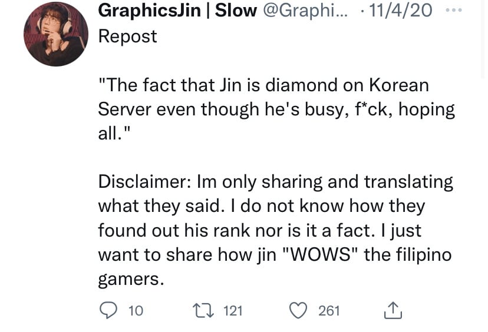This screenshot has height=332, width=488.
Task: Click the Disclaimer paragraph text
Action: [x=276, y=230]
